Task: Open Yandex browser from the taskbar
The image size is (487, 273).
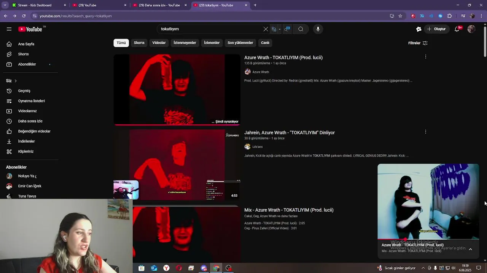Action: 166,268
